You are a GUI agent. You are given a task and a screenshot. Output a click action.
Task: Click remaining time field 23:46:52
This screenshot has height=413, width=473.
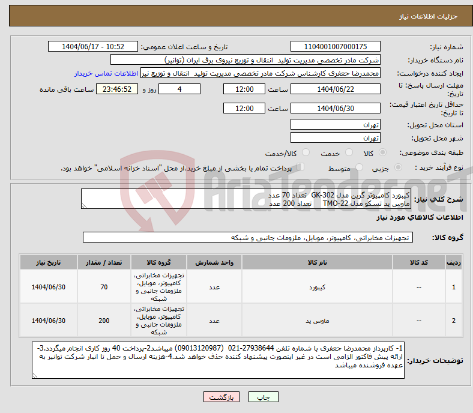(117, 89)
